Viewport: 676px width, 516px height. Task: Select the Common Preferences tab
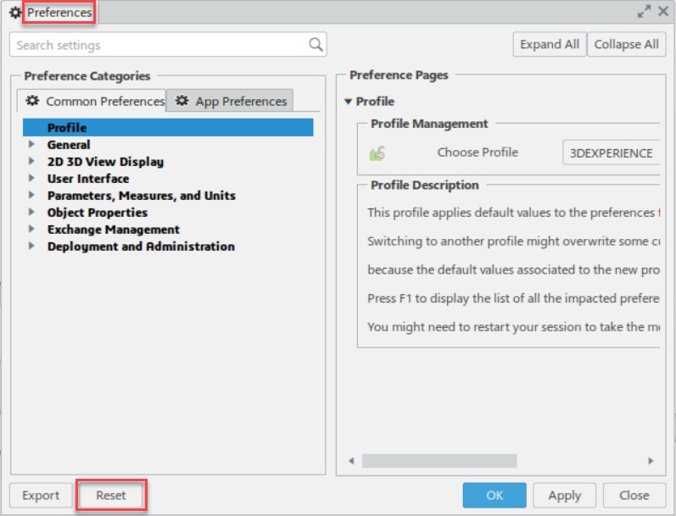point(93,101)
